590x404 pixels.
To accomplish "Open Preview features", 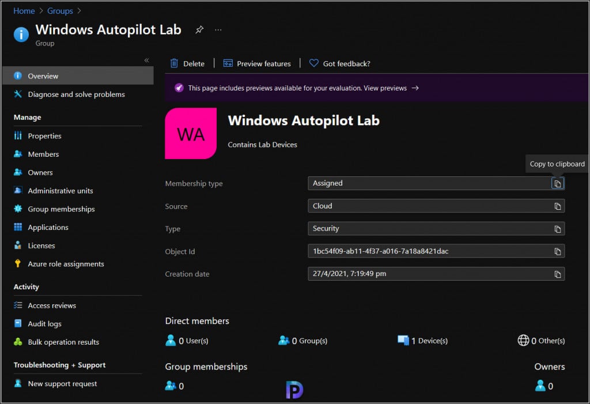I will [x=257, y=63].
